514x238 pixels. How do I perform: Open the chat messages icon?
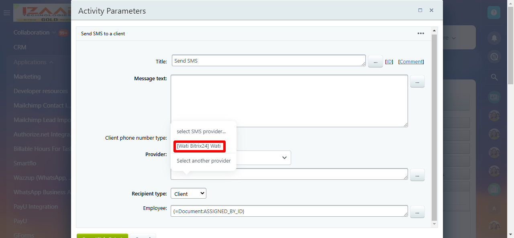click(x=494, y=57)
